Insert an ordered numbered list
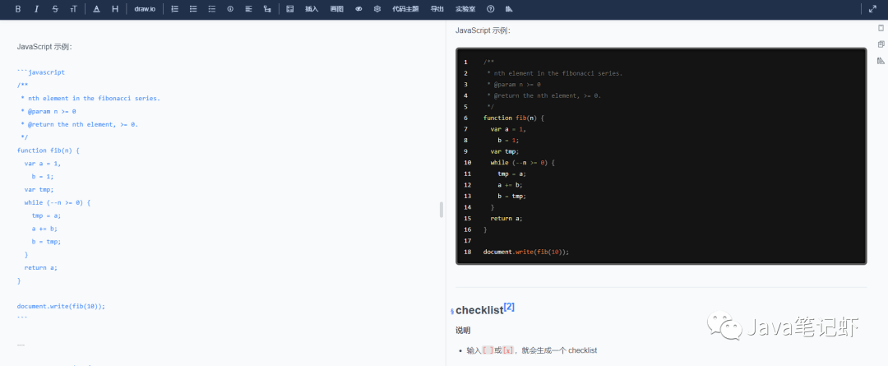The height and width of the screenshot is (366, 888). coord(174,9)
